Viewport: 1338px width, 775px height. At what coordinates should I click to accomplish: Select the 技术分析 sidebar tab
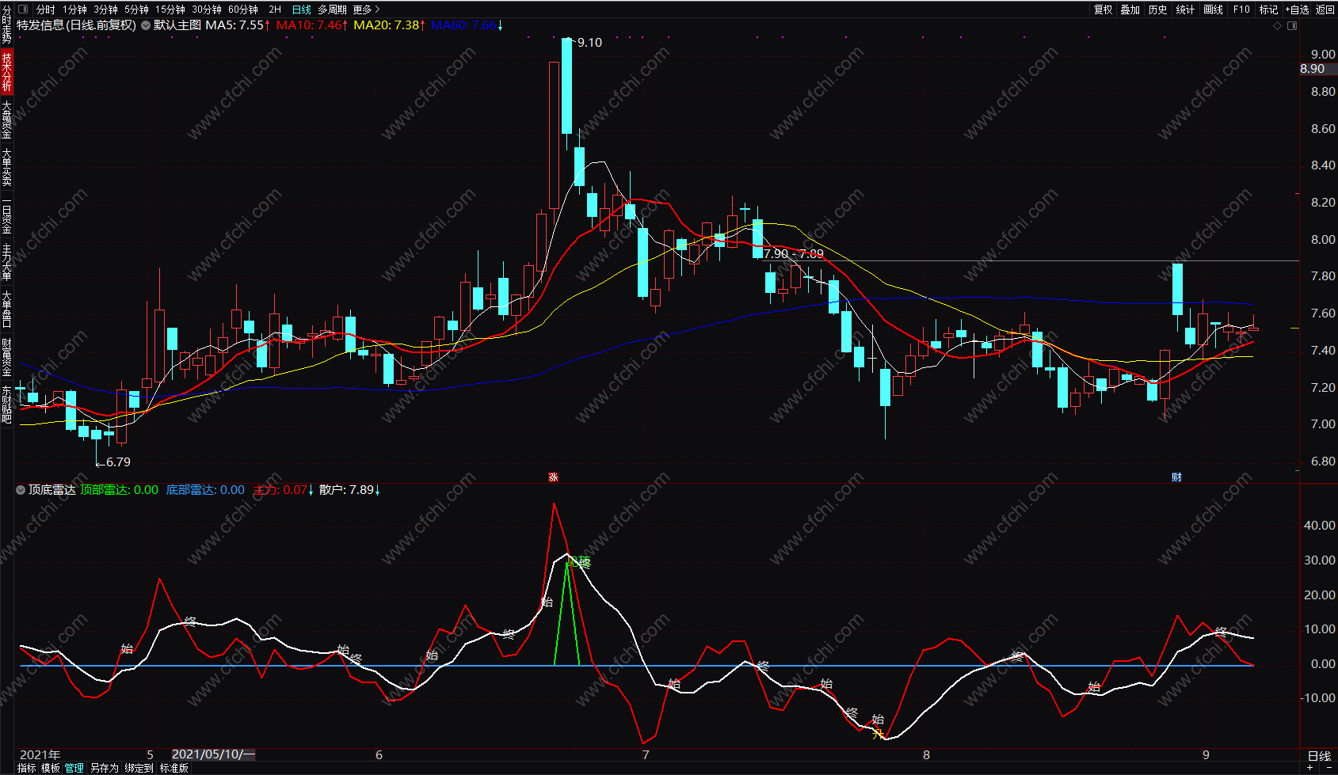pyautogui.click(x=6, y=71)
